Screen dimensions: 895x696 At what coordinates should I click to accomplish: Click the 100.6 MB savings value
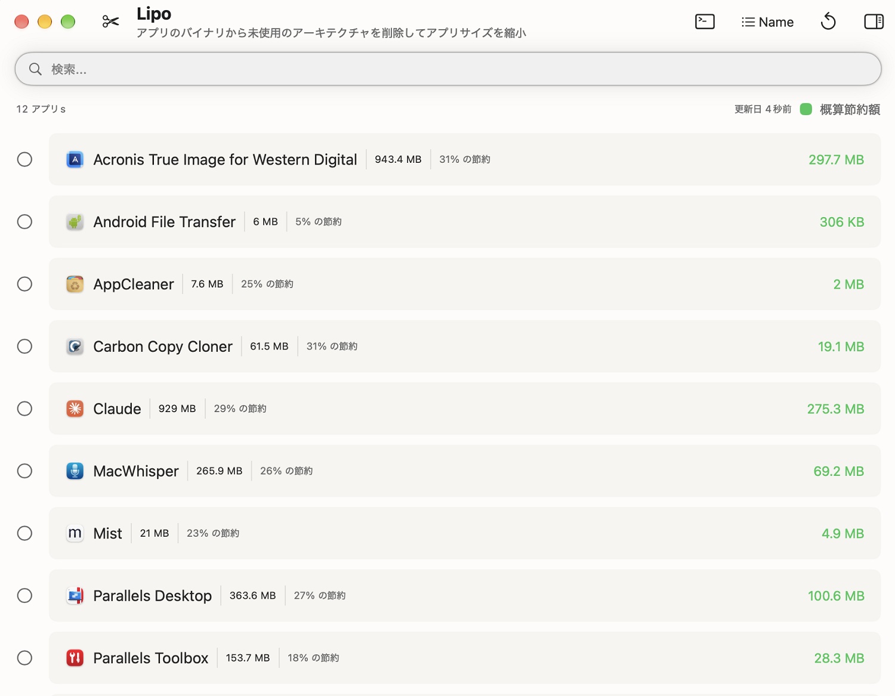click(x=836, y=596)
